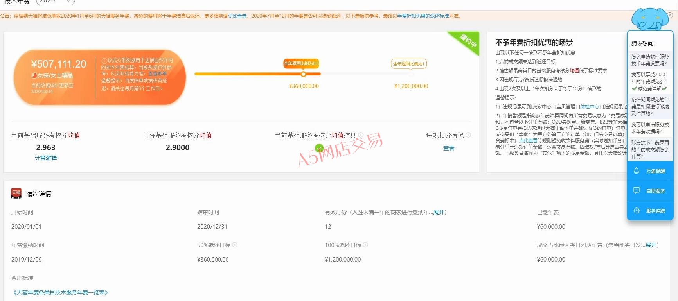Click the info icon in the orange card
This screenshot has width=678, height=301.
[104, 61]
